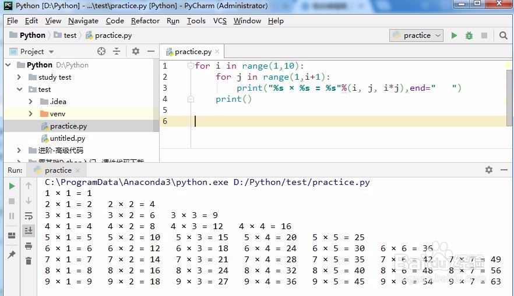The width and height of the screenshot is (514, 296).
Task: Open the Refactor menu
Action: click(145, 21)
